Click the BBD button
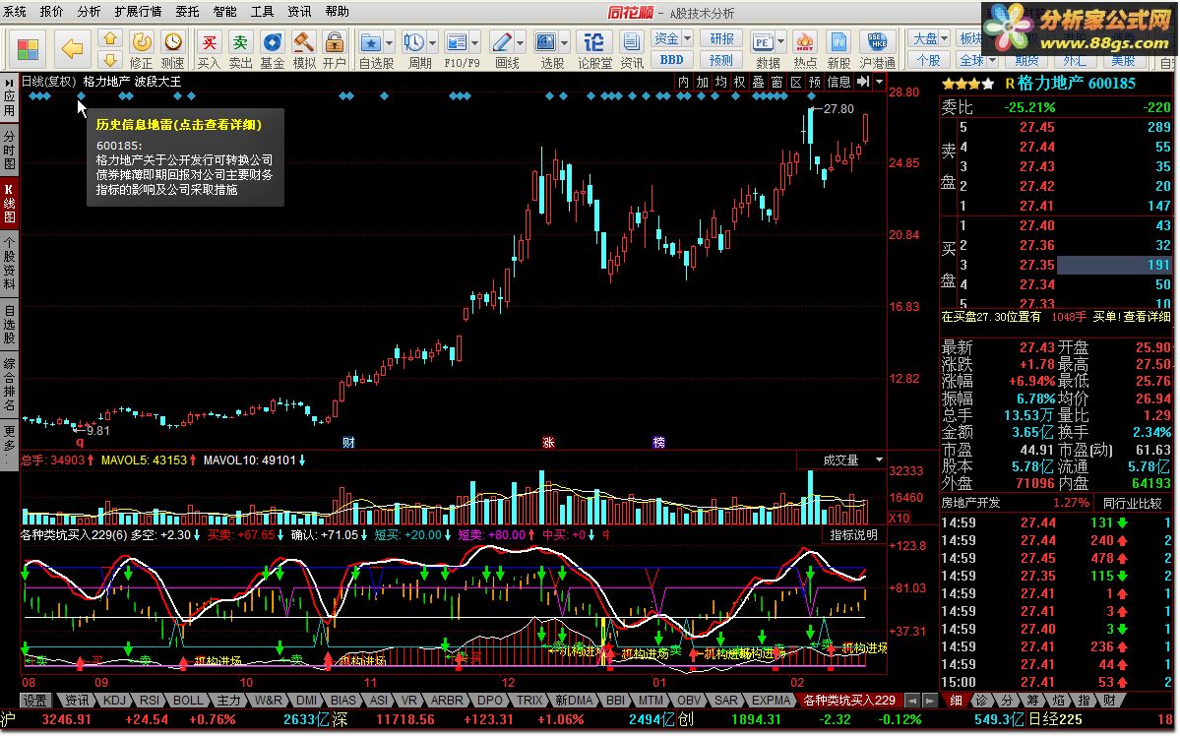 click(x=672, y=60)
